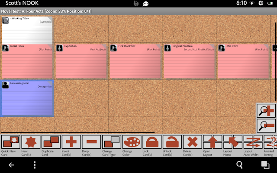Click the Duplicate Card tool
The width and height of the screenshot is (277, 173).
(51, 142)
